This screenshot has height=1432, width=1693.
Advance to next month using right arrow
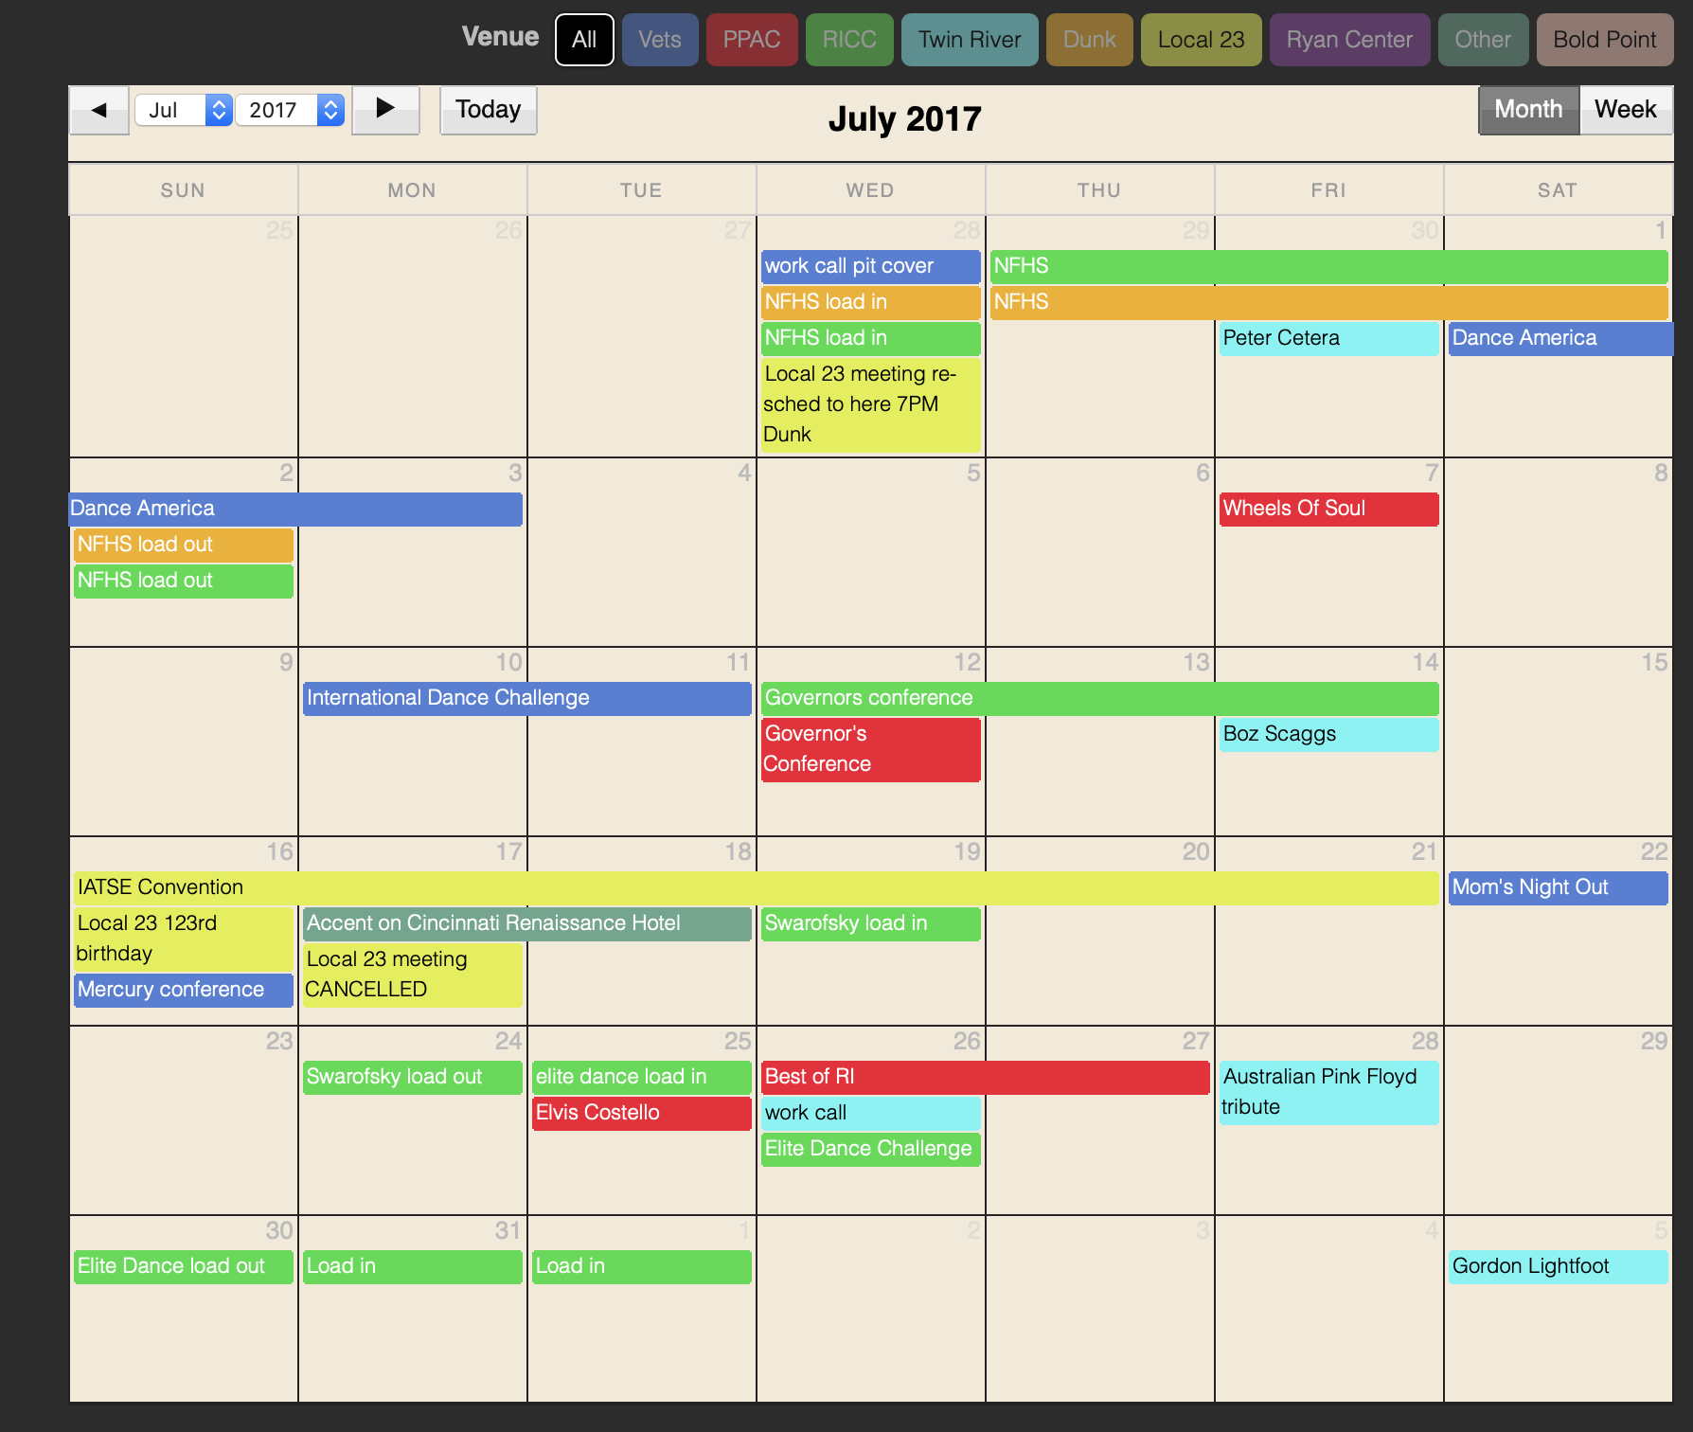point(385,110)
